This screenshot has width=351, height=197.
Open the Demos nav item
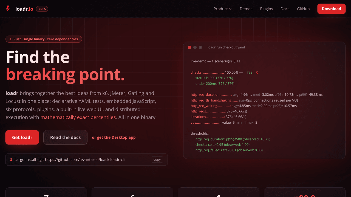coord(246,9)
